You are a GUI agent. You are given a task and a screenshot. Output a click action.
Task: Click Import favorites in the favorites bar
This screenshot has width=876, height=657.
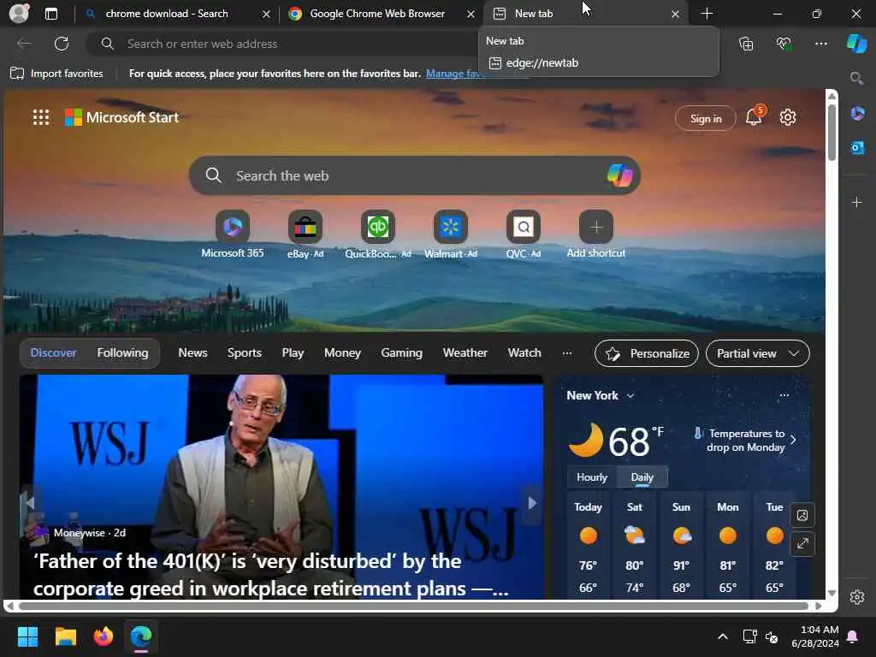(57, 74)
